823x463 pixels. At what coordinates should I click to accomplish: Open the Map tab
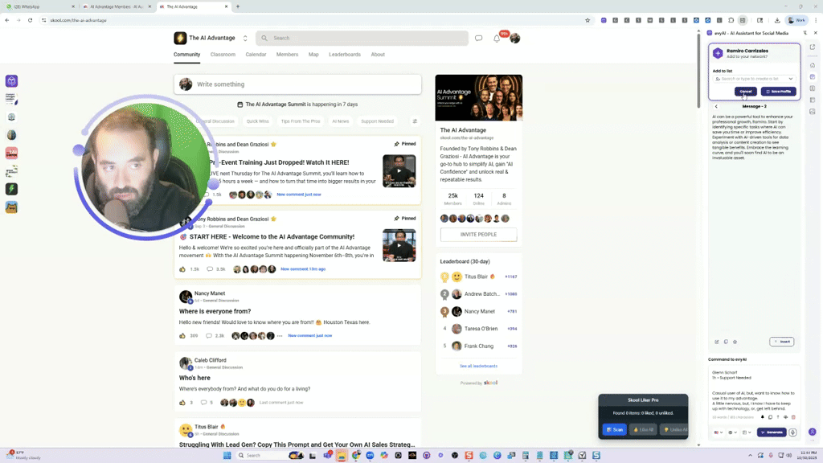[x=313, y=55]
